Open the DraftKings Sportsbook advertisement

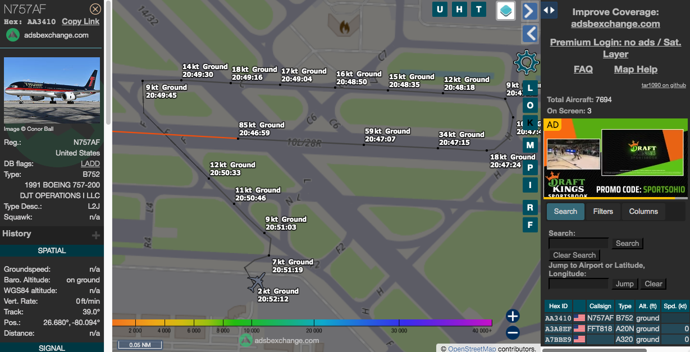pos(616,158)
